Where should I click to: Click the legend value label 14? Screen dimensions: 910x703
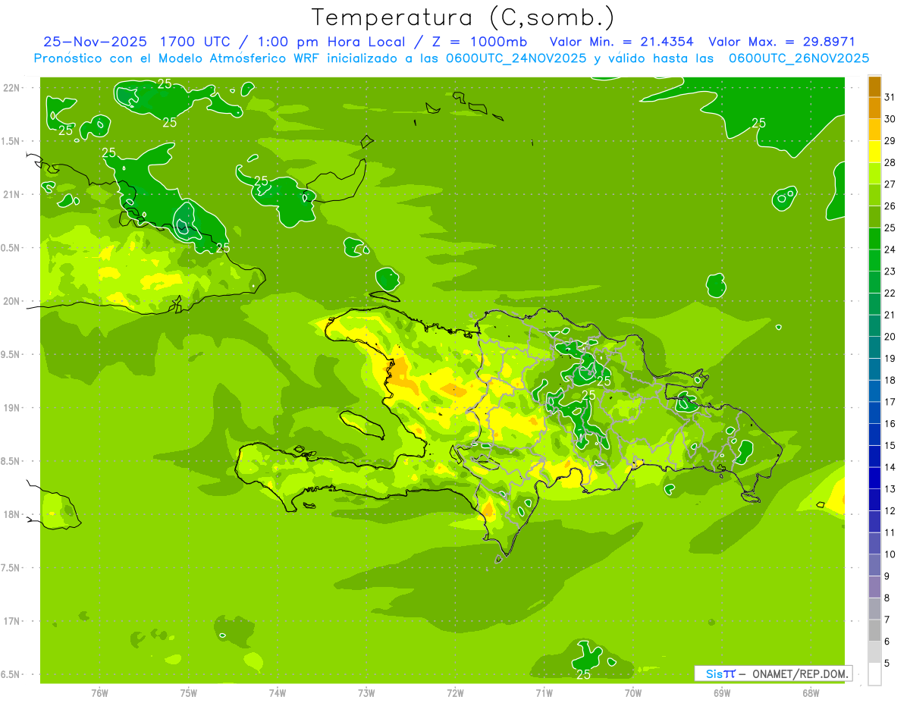click(890, 467)
